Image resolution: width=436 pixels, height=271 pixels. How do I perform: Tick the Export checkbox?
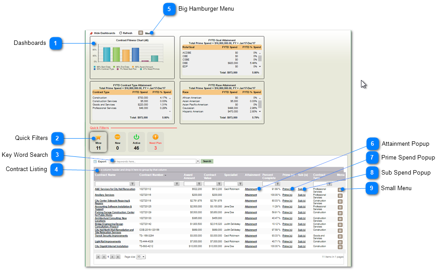95,161
